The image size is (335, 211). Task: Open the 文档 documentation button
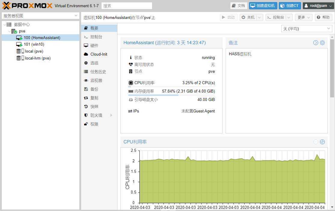pyautogui.click(x=239, y=5)
